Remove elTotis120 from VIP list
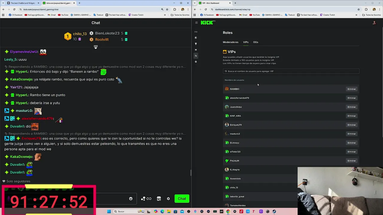The width and height of the screenshot is (383, 215). 351,152
